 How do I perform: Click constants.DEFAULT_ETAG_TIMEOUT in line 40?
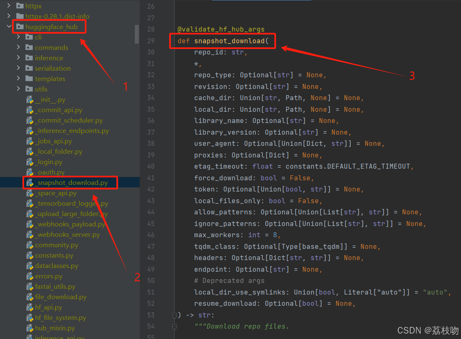[348, 167]
